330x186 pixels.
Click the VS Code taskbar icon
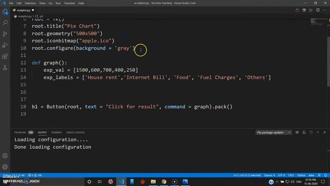pyautogui.click(x=121, y=181)
